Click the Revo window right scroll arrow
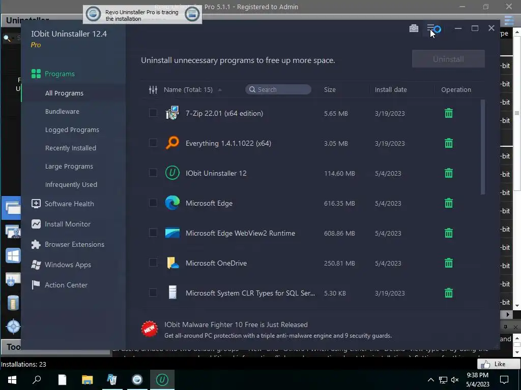The height and width of the screenshot is (390, 521). click(508, 314)
